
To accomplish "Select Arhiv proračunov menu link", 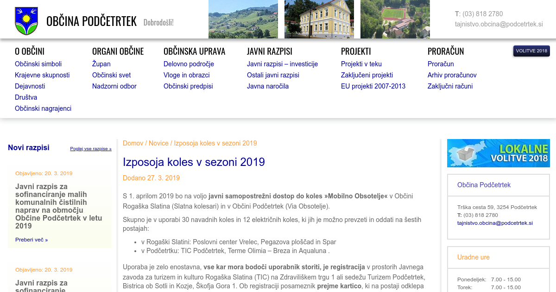I will tap(452, 75).
